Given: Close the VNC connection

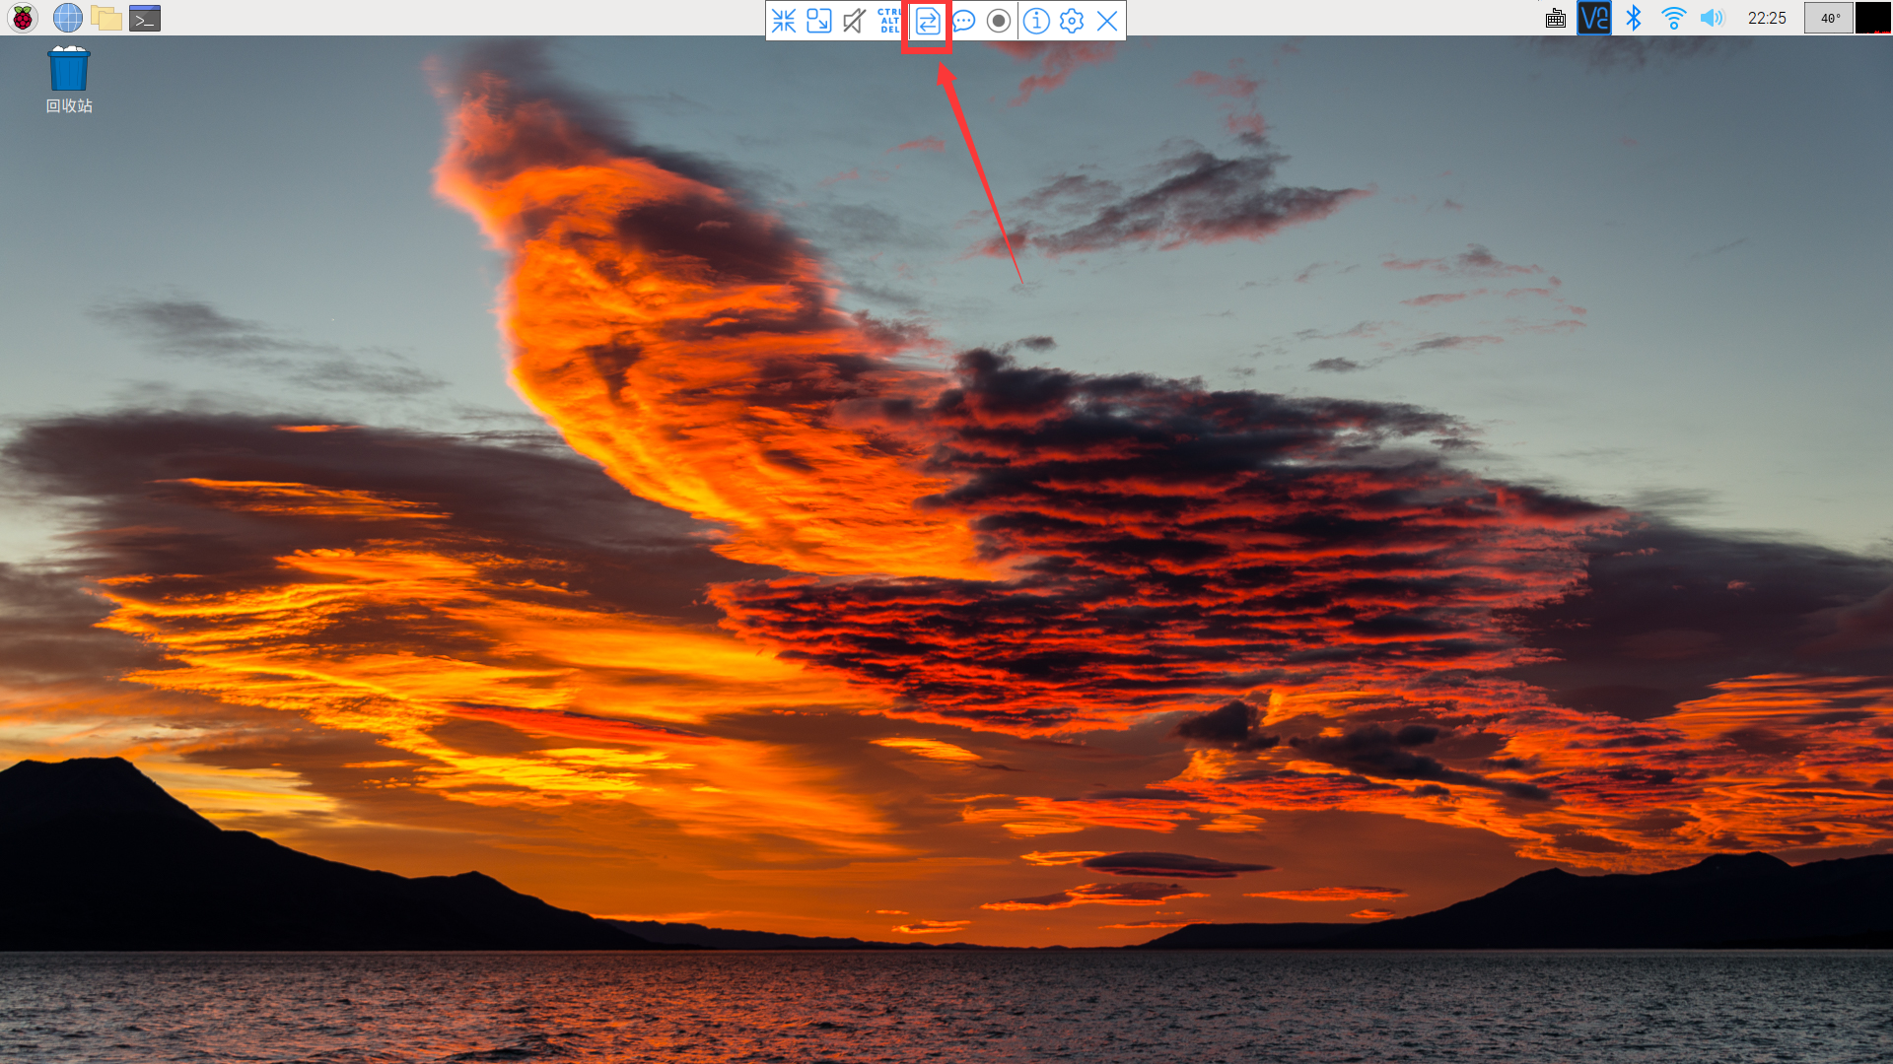Looking at the screenshot, I should (x=1107, y=21).
